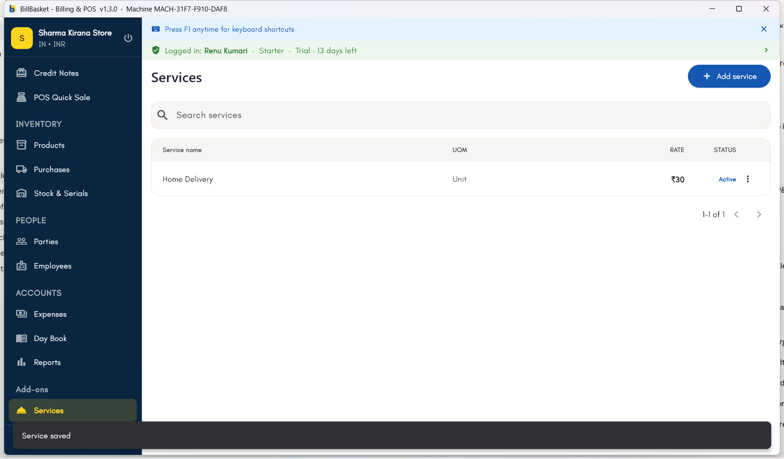
Task: Open Stock & Serials
Action: coord(73,193)
